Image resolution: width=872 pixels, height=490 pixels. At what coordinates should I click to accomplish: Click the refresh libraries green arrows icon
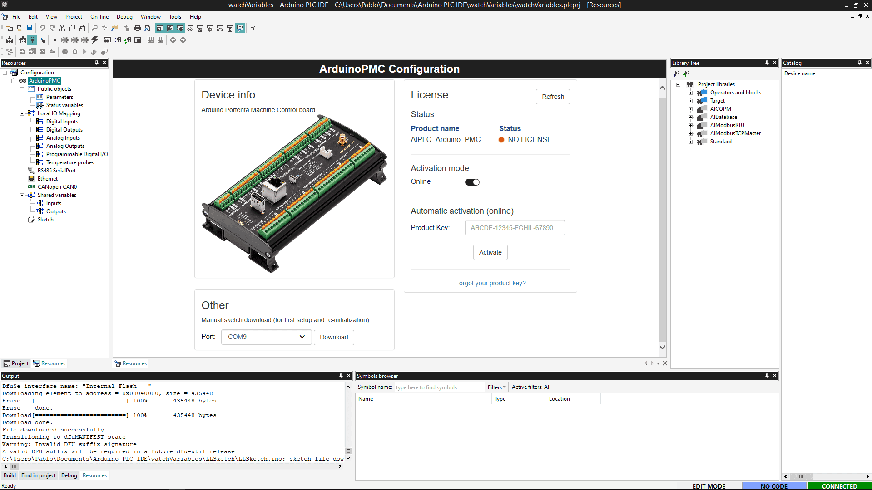(686, 73)
